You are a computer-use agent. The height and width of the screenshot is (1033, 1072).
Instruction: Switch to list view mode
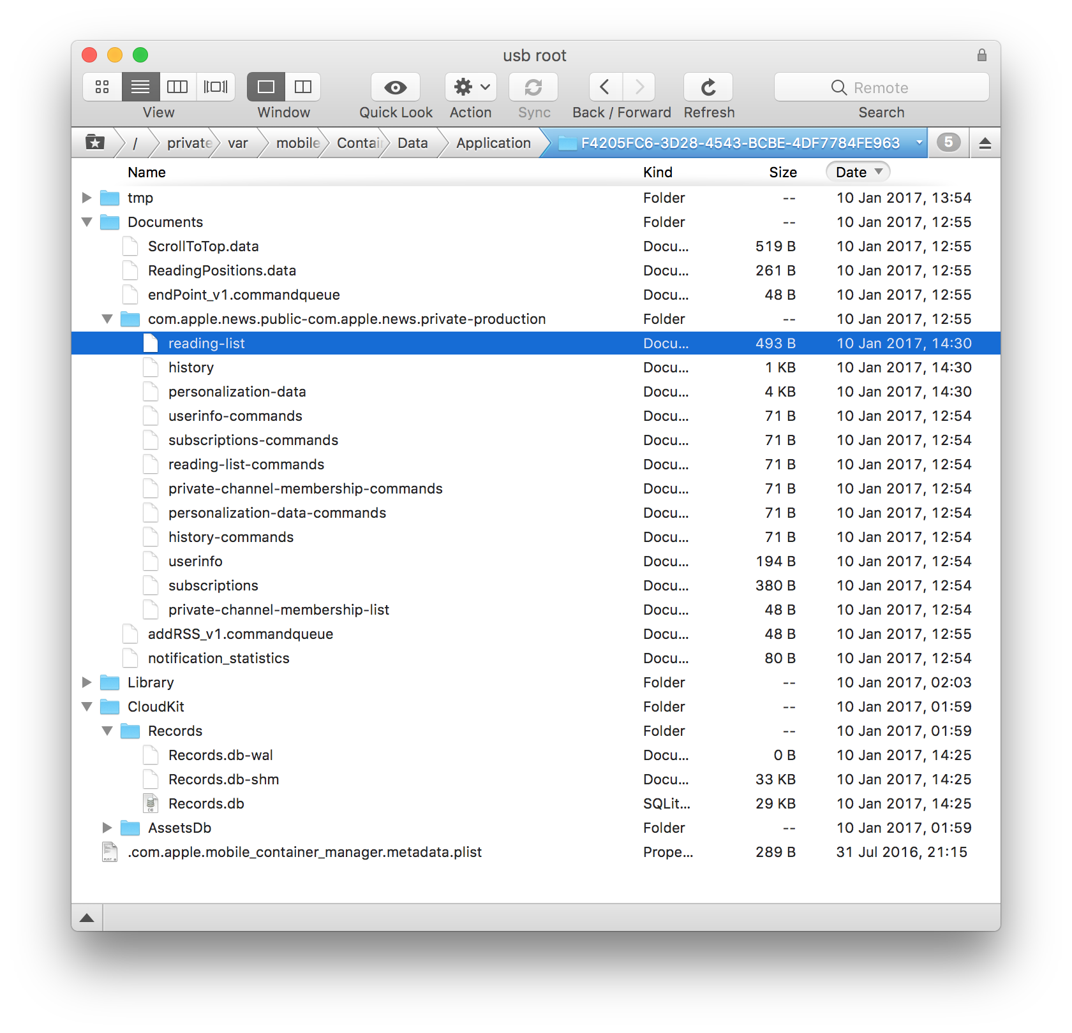pos(140,87)
